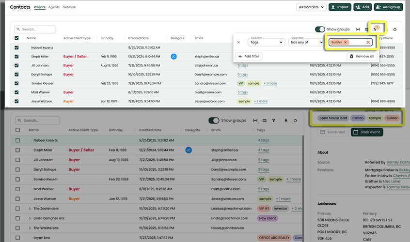
Task: Click the filter funnel icon in lower table
Action: 274,121
